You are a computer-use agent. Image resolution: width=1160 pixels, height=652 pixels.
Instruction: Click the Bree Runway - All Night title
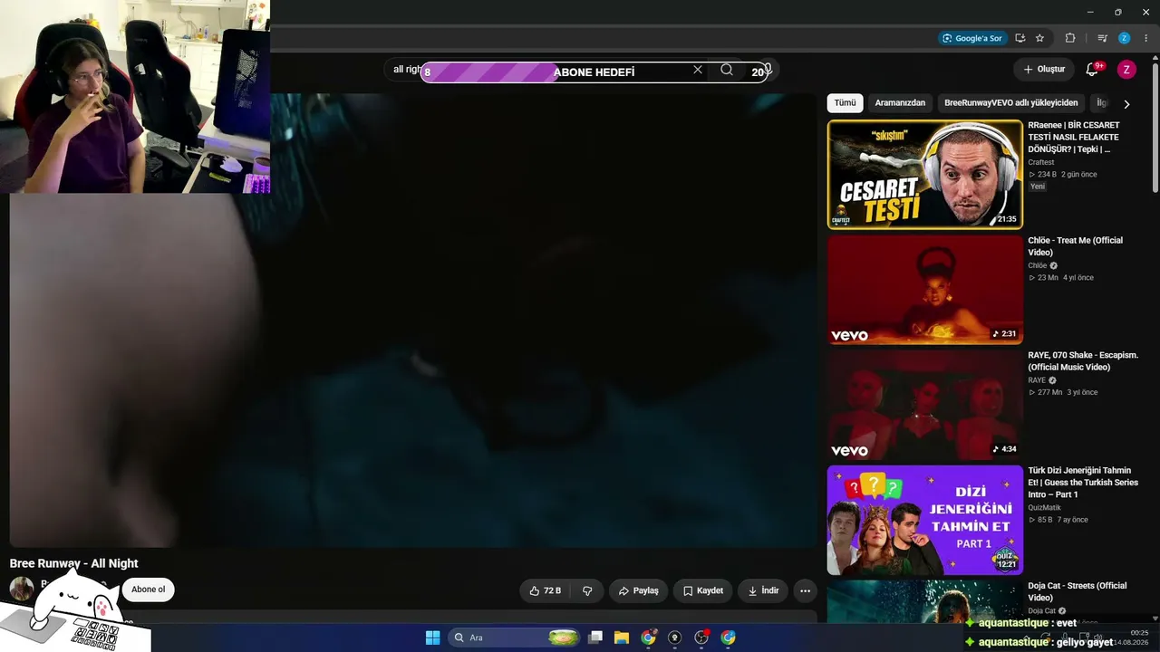73,563
